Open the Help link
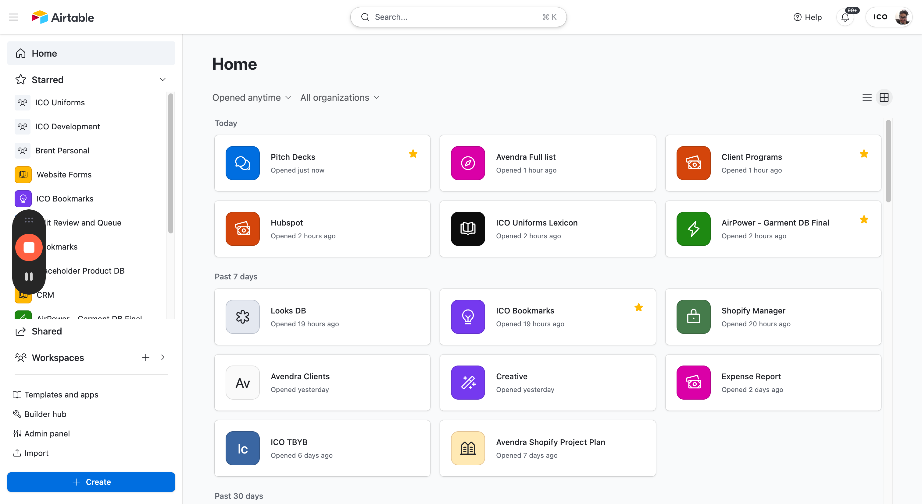 click(807, 17)
